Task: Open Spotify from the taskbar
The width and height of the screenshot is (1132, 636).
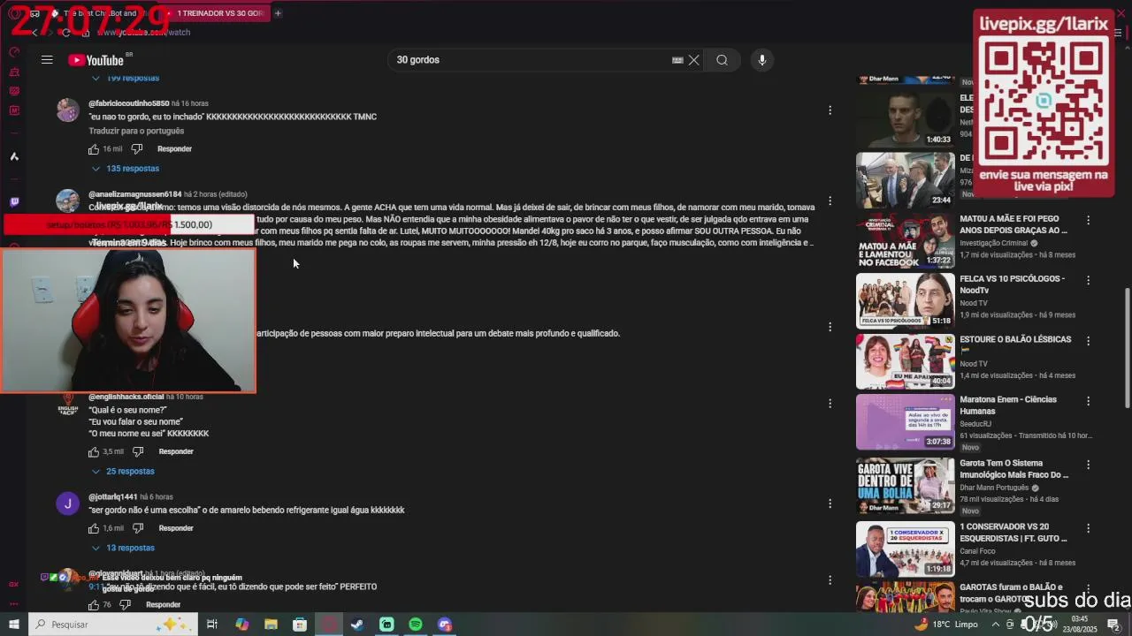Action: tap(416, 625)
